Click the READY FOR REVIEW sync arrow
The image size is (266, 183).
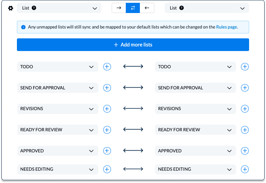tap(133, 130)
